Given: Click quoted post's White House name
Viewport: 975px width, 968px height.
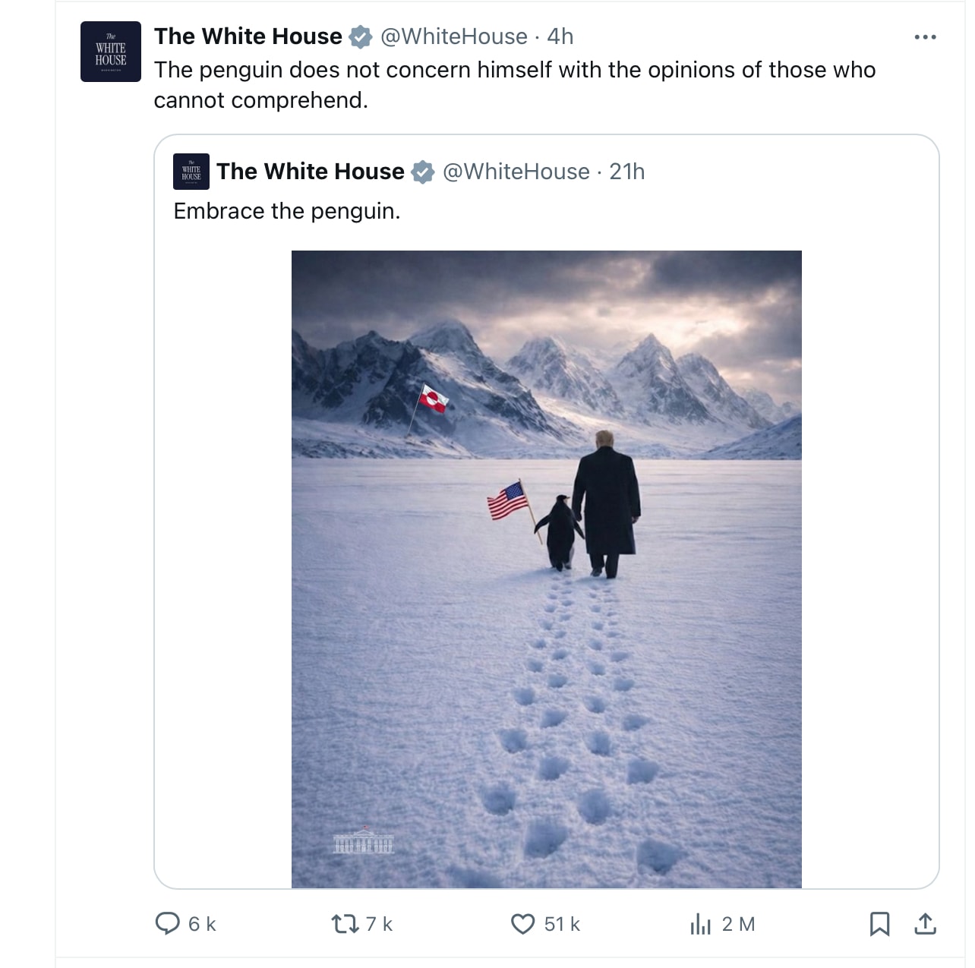Looking at the screenshot, I should tap(310, 172).
